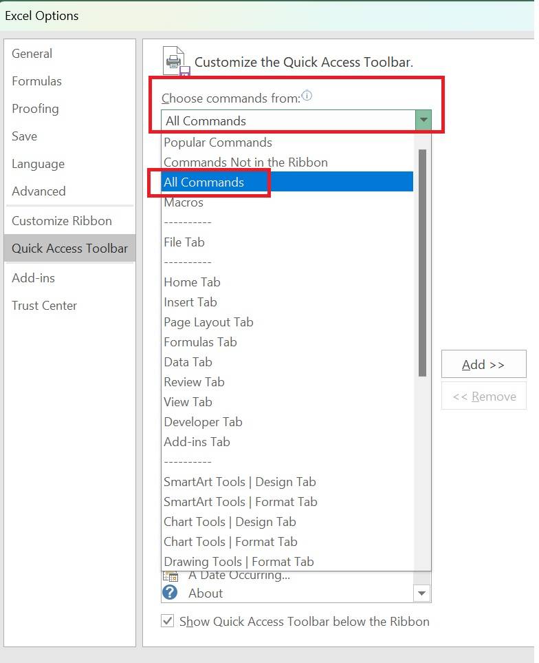Open the dropdown arrow next to About

click(x=422, y=592)
